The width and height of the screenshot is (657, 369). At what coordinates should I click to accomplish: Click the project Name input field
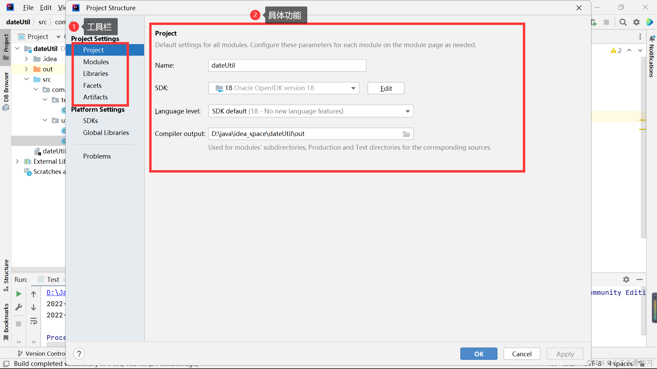[287, 66]
